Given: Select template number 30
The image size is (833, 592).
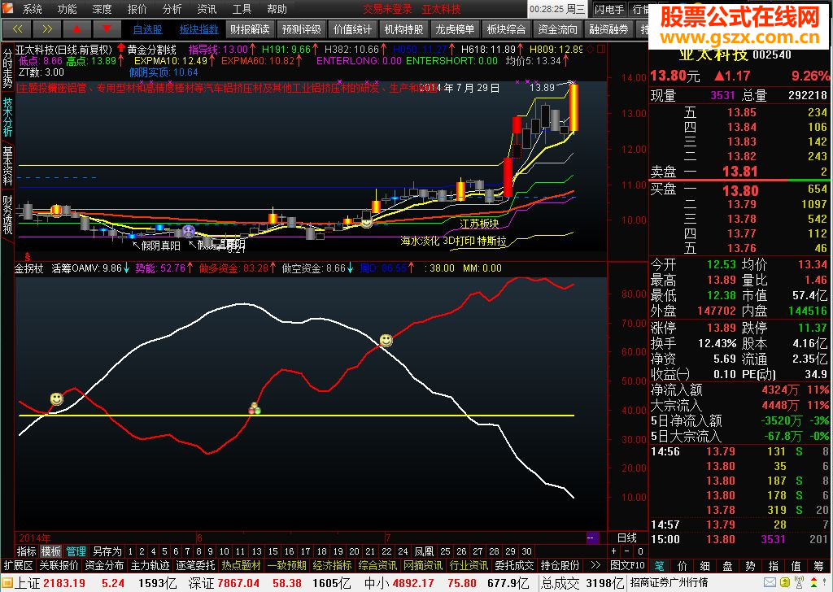Looking at the screenshot, I should 526,551.
